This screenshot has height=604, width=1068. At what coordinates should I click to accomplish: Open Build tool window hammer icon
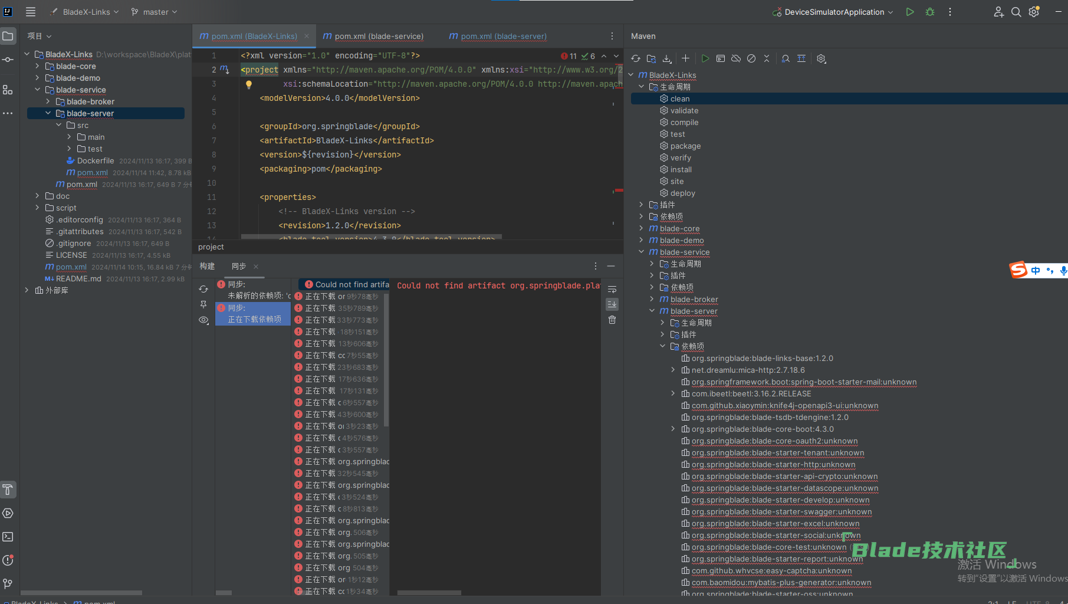(x=8, y=490)
